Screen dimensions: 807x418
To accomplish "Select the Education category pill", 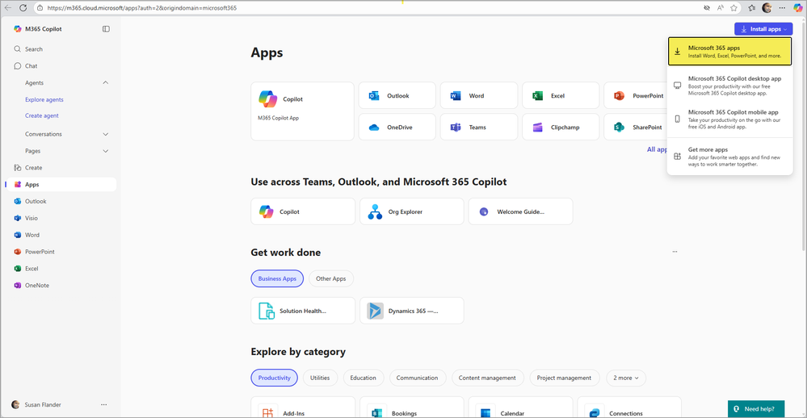I will tap(364, 378).
